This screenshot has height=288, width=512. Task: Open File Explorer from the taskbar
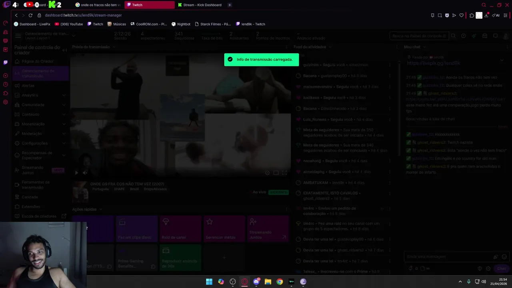tap(268, 282)
